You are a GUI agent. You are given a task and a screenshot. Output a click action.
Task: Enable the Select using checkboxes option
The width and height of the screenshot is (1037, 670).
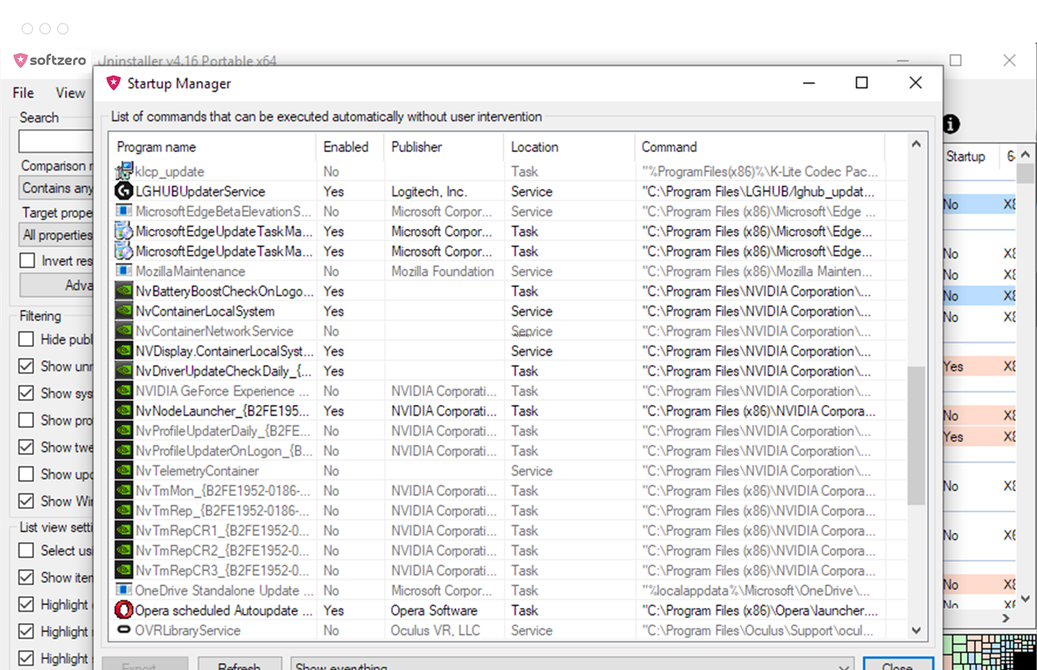(x=26, y=551)
